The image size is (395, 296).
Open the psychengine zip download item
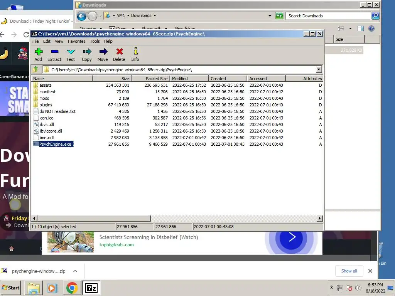39,271
